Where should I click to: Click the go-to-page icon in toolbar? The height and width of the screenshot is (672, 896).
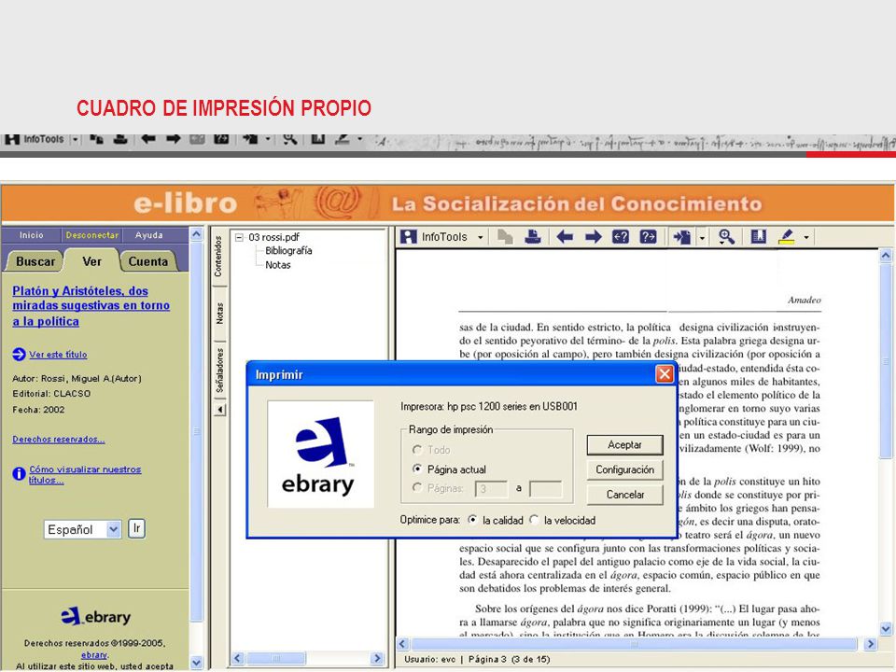(681, 236)
